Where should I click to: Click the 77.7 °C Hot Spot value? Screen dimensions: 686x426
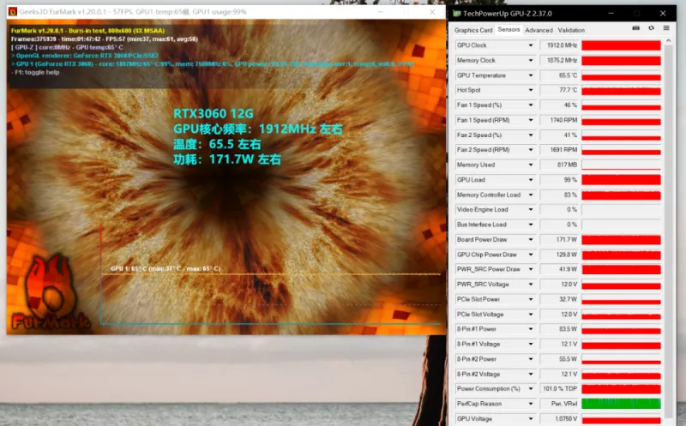(560, 90)
